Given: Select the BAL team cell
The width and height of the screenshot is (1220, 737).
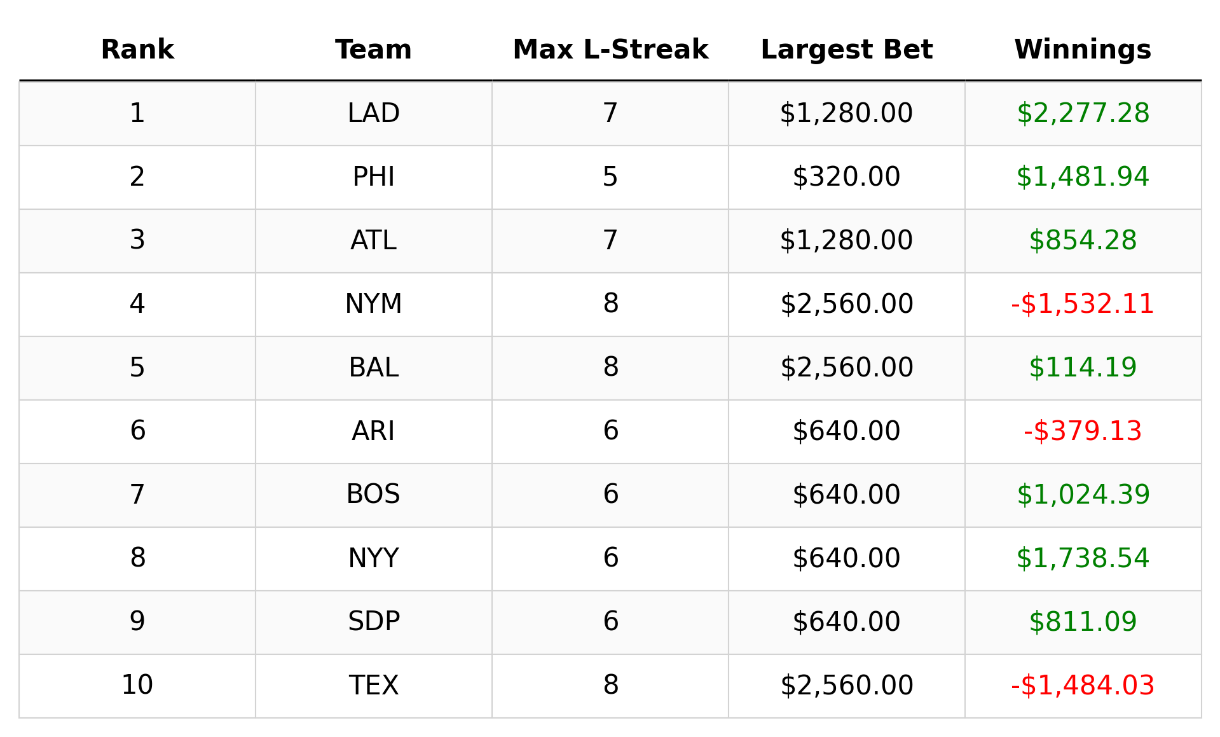Looking at the screenshot, I should (x=373, y=368).
